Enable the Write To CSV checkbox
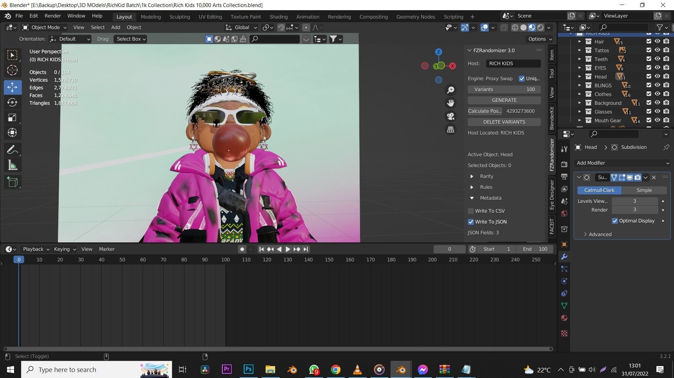The image size is (674, 378). (x=471, y=211)
